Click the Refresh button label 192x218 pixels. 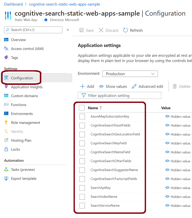[x=136, y=30]
